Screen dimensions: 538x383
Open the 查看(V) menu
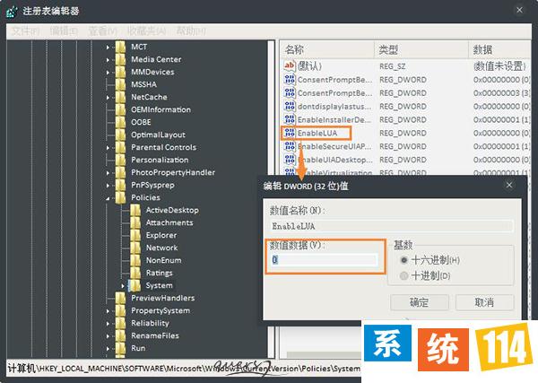102,31
